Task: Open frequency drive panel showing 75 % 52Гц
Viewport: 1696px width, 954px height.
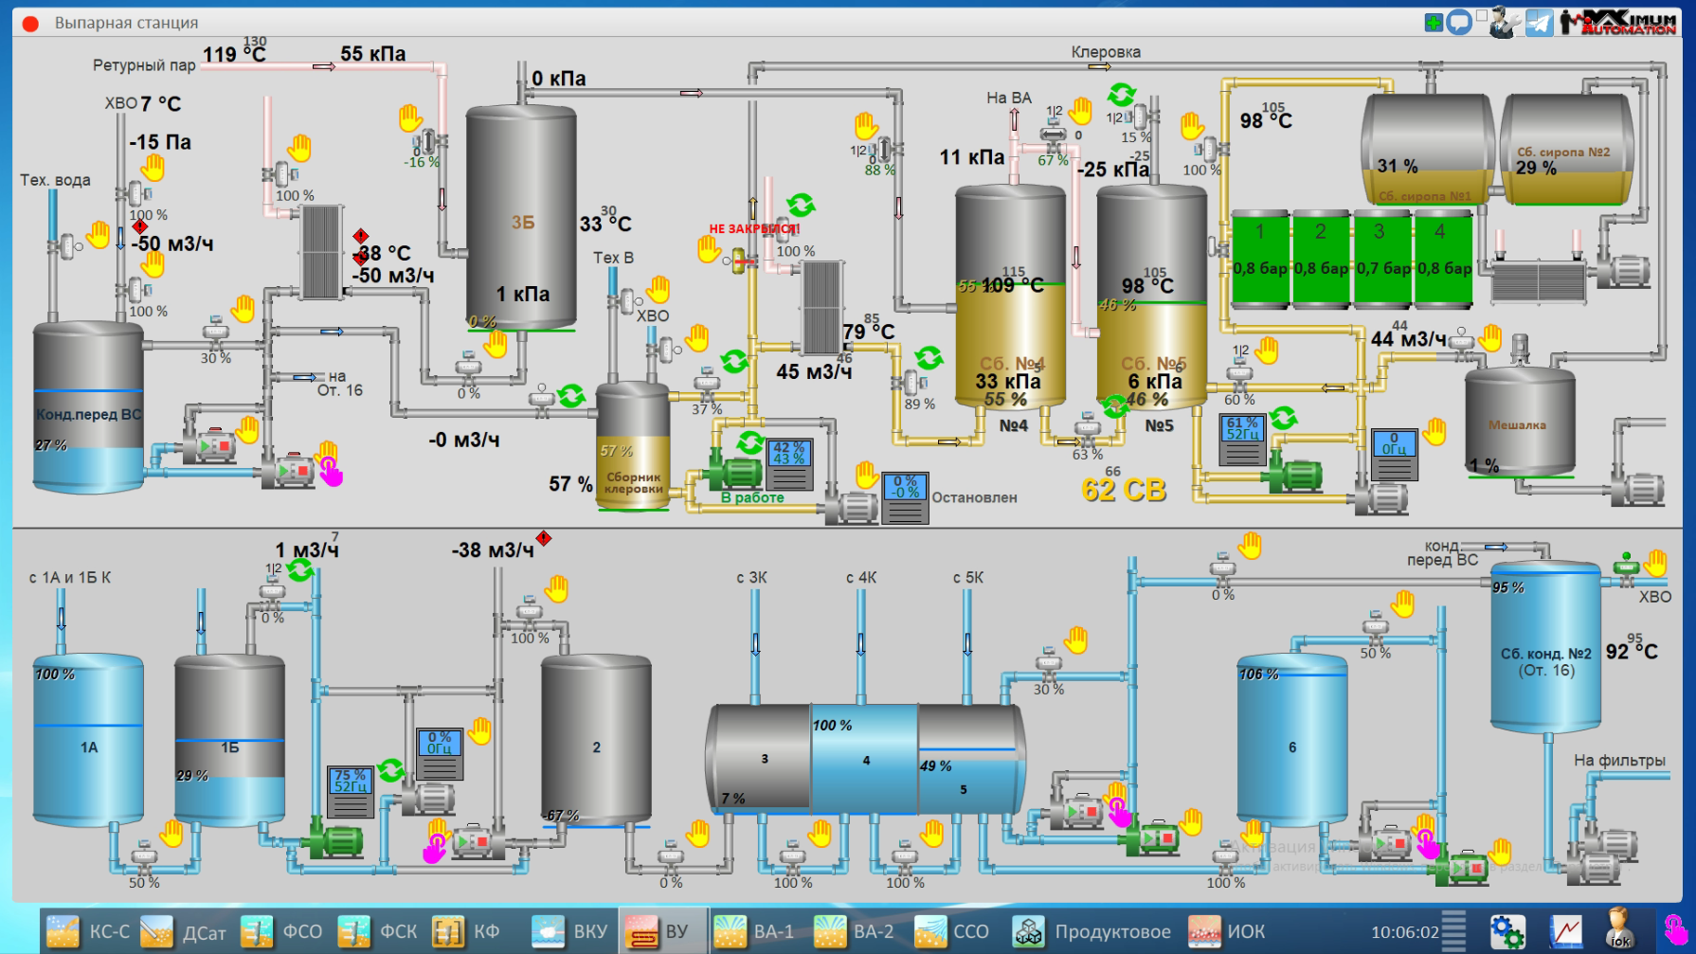Action: 350,791
